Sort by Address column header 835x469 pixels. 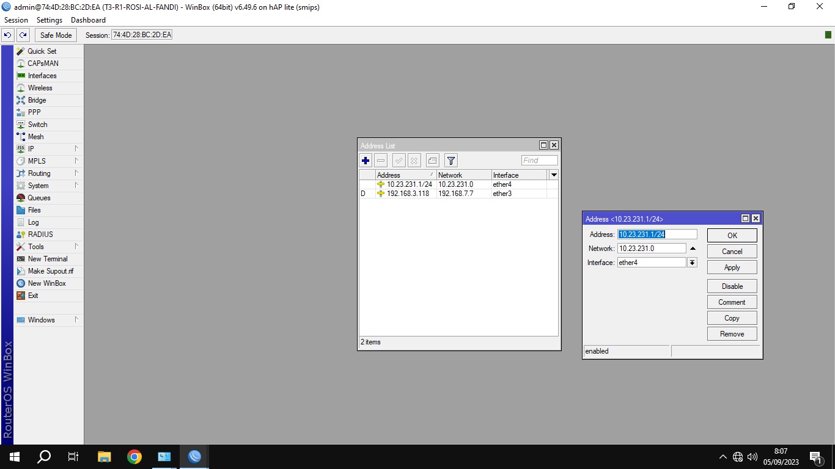pyautogui.click(x=406, y=175)
